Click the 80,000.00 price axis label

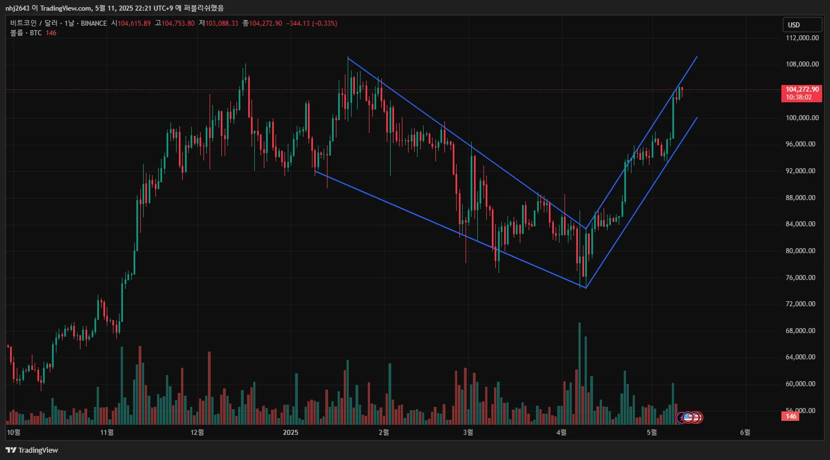click(x=800, y=251)
